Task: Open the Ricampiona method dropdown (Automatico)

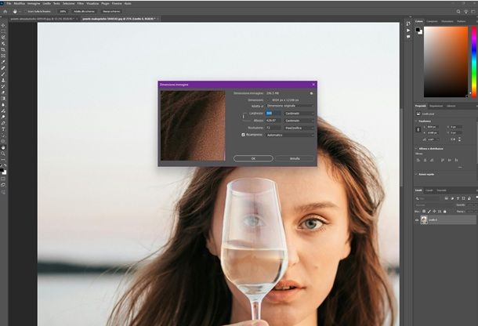Action: click(x=290, y=135)
